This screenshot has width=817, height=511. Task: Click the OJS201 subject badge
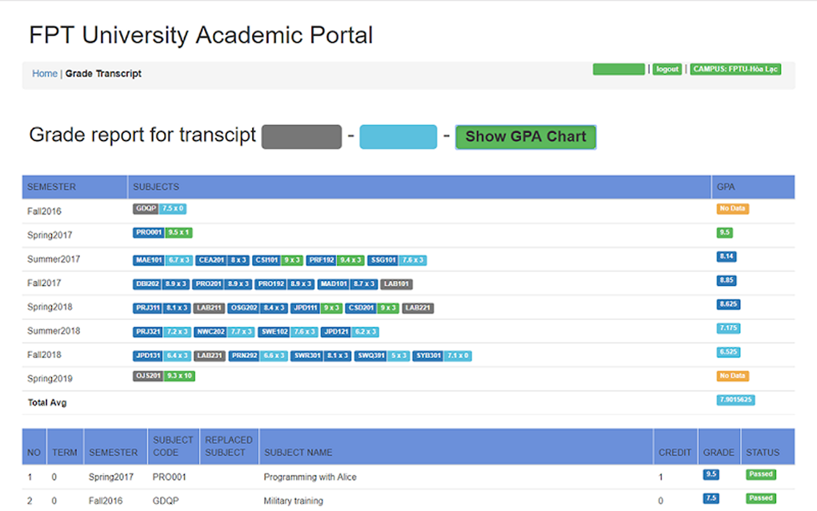point(148,376)
